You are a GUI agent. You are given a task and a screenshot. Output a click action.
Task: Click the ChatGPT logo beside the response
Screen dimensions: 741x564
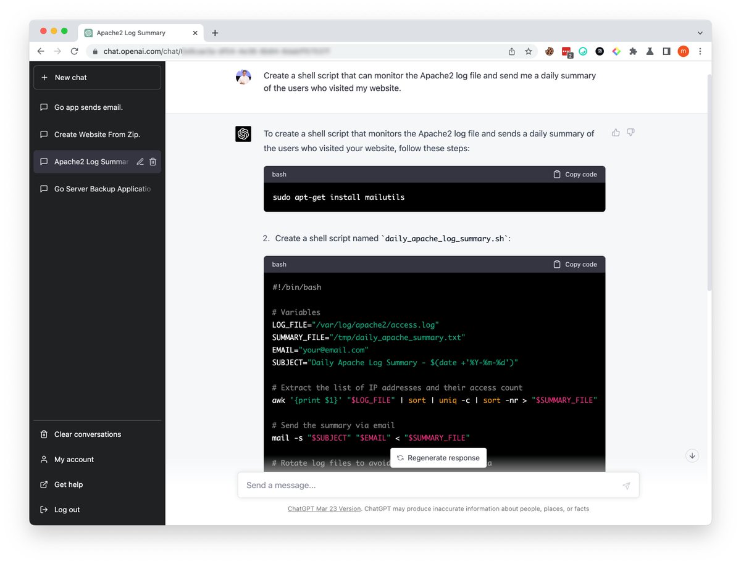point(243,134)
